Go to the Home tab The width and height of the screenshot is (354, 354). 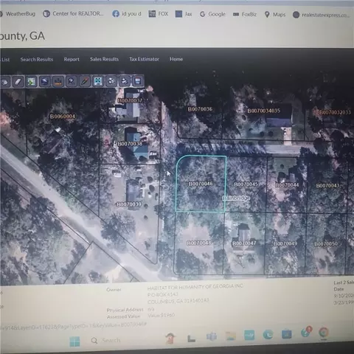pos(176,59)
